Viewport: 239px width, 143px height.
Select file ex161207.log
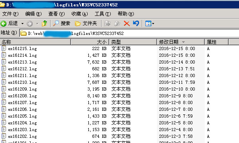click(22, 102)
